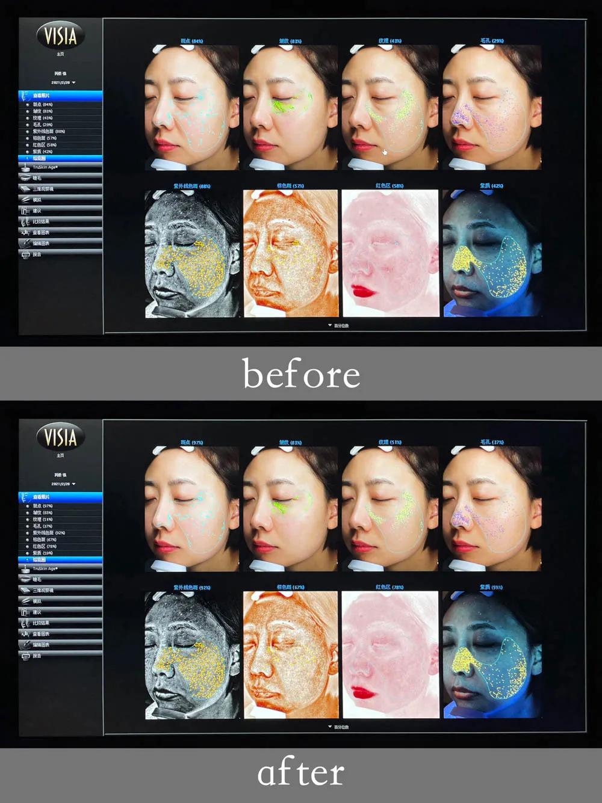
Task: Open the 3D viewer (三维观察镜) icon in the before screen
Action: coord(25,189)
